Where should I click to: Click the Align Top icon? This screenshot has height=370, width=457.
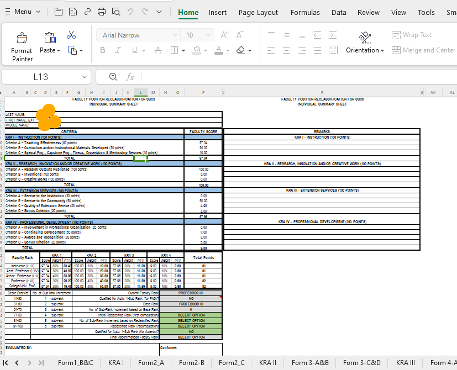pyautogui.click(x=271, y=35)
